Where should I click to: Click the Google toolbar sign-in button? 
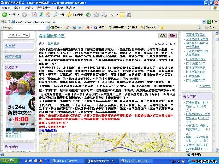tap(210, 27)
